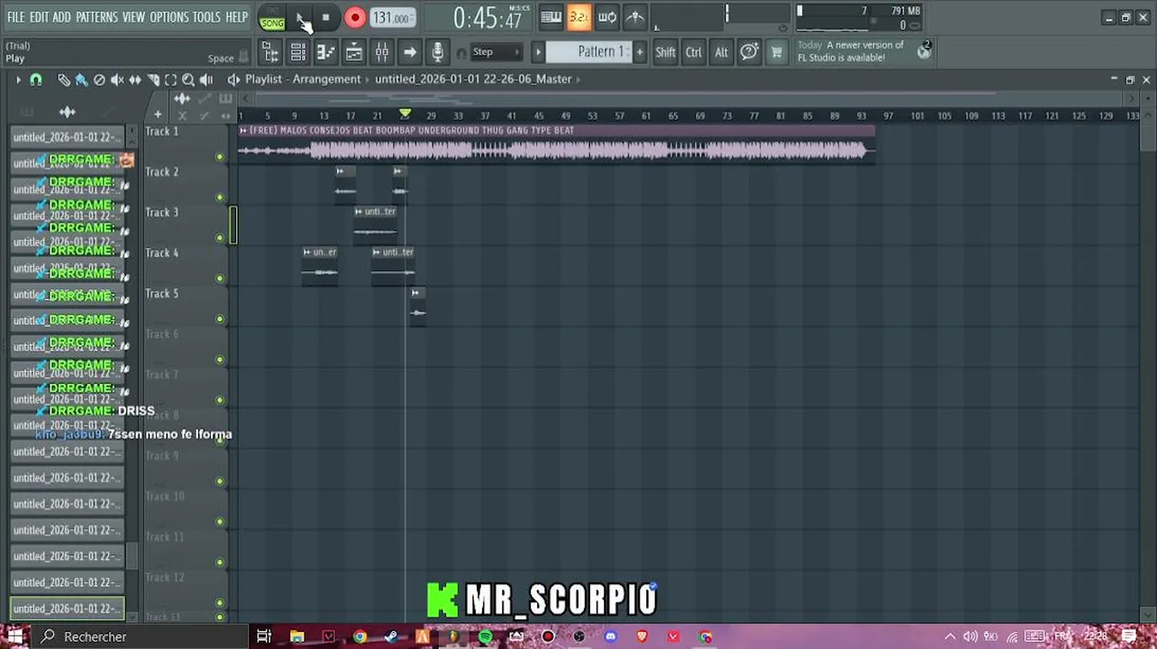
Task: Mute Track 1 via green dot
Action: pos(219,157)
